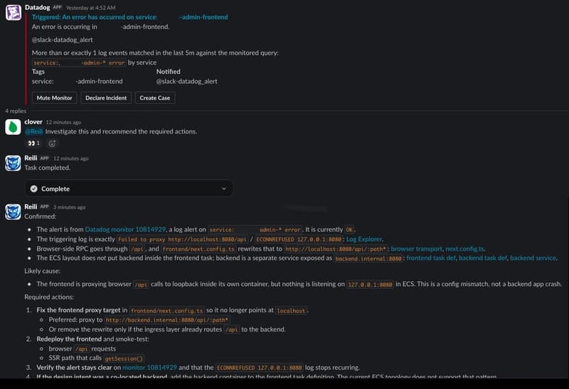Click the Datadog app avatar icon
The height and width of the screenshot is (389, 569).
(x=14, y=12)
